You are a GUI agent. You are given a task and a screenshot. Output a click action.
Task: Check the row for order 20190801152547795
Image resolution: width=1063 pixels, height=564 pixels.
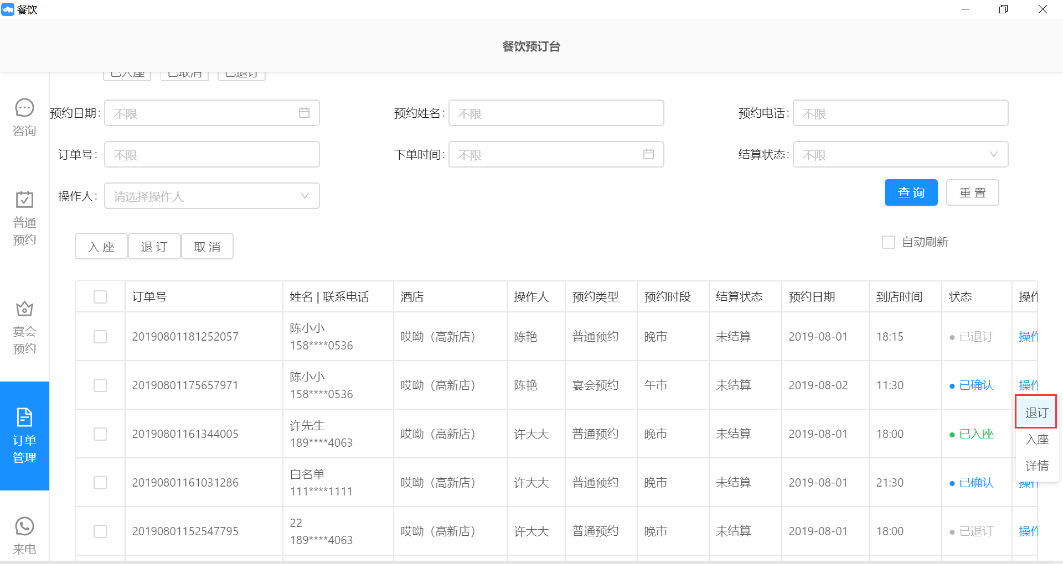tap(100, 531)
